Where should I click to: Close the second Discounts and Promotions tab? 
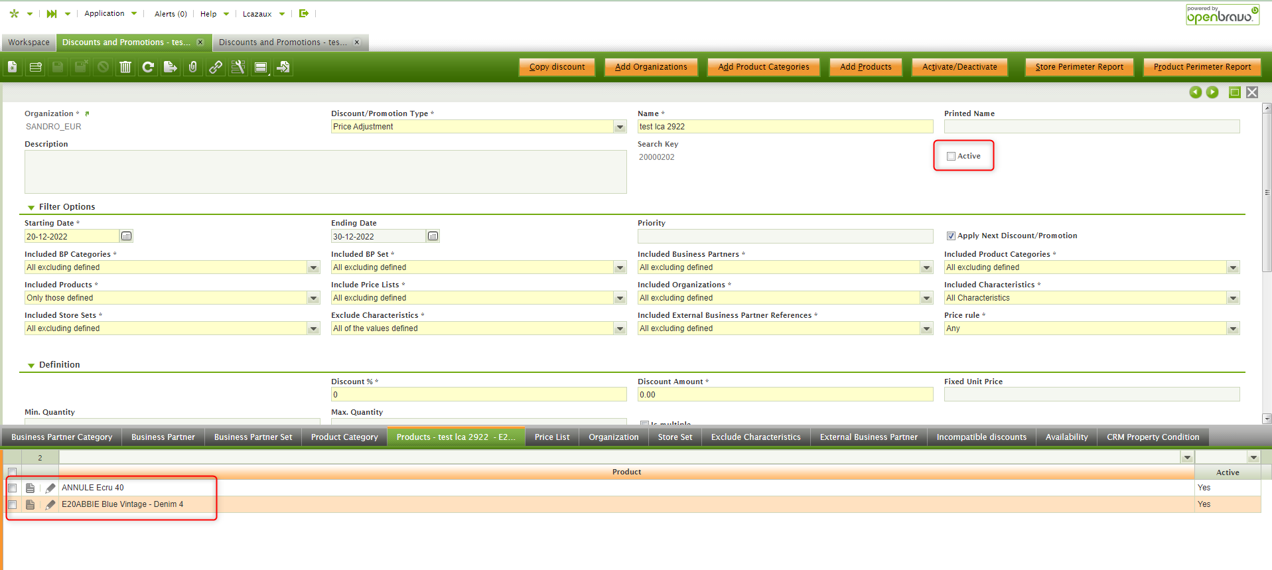click(357, 42)
